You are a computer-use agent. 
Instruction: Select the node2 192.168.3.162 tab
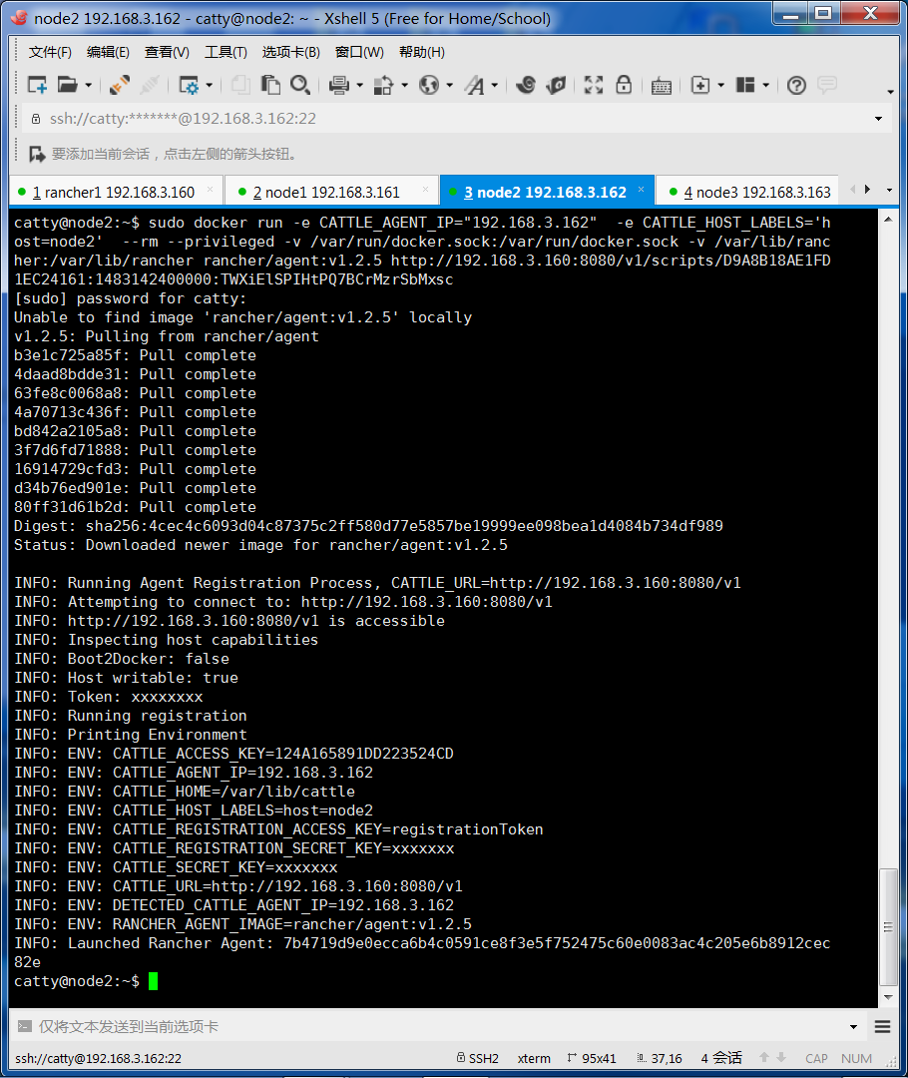coord(545,193)
